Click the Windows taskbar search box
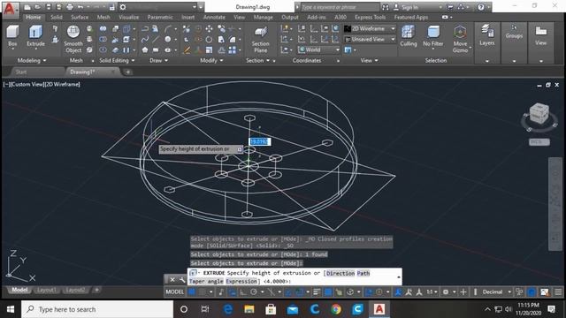The height and width of the screenshot is (318, 566). coord(97,309)
